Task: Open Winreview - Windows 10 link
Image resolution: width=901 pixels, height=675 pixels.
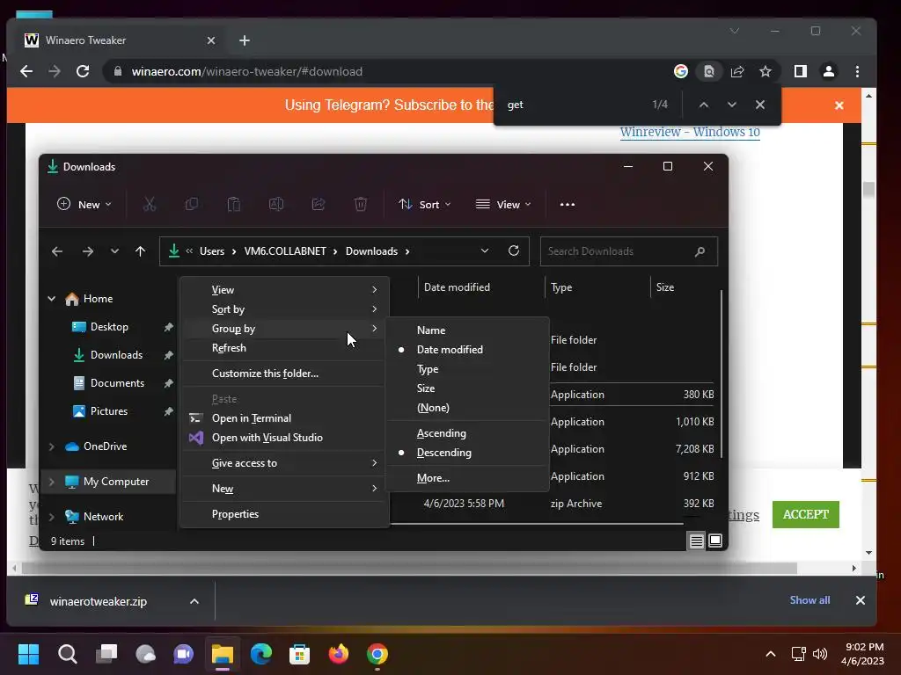Action: 690,132
